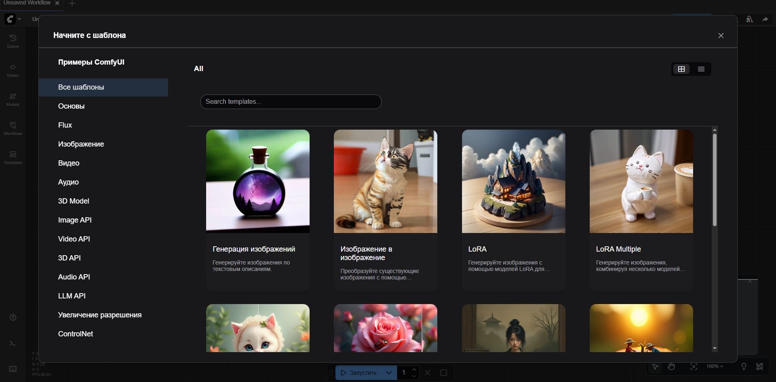The width and height of the screenshot is (776, 382).
Task: Click the lightbulb icon on canvas toolbar
Action: click(744, 367)
